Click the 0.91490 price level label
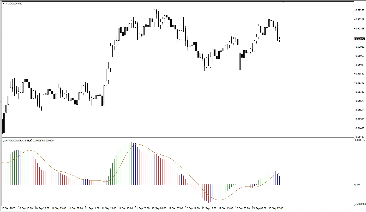 [360, 128]
